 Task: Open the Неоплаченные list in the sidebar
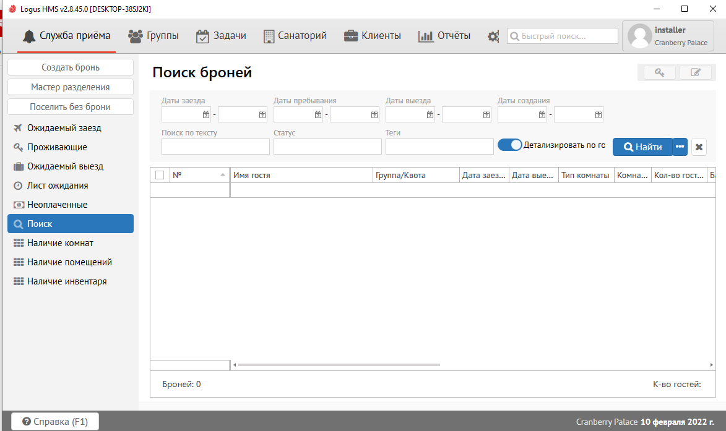[57, 205]
